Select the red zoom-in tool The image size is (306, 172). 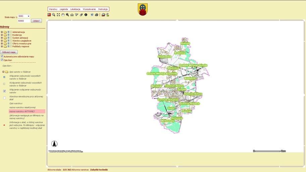point(49,15)
